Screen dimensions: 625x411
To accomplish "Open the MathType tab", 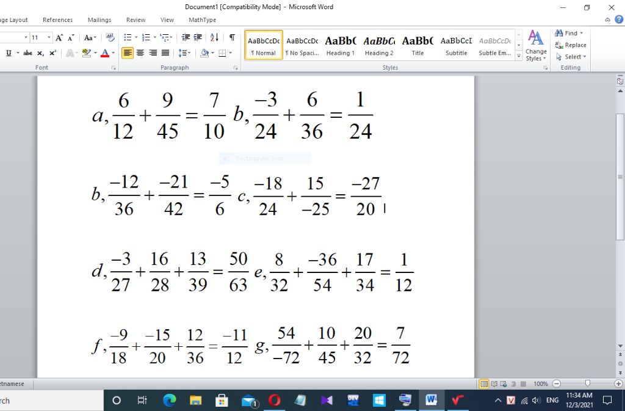I will click(x=203, y=20).
